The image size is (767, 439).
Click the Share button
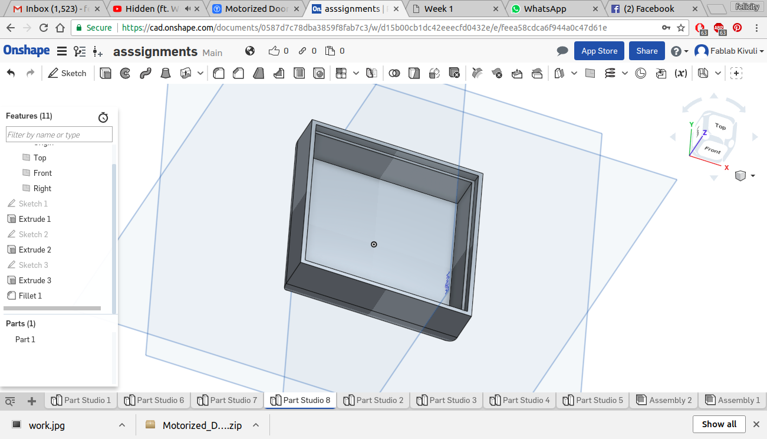tap(647, 51)
